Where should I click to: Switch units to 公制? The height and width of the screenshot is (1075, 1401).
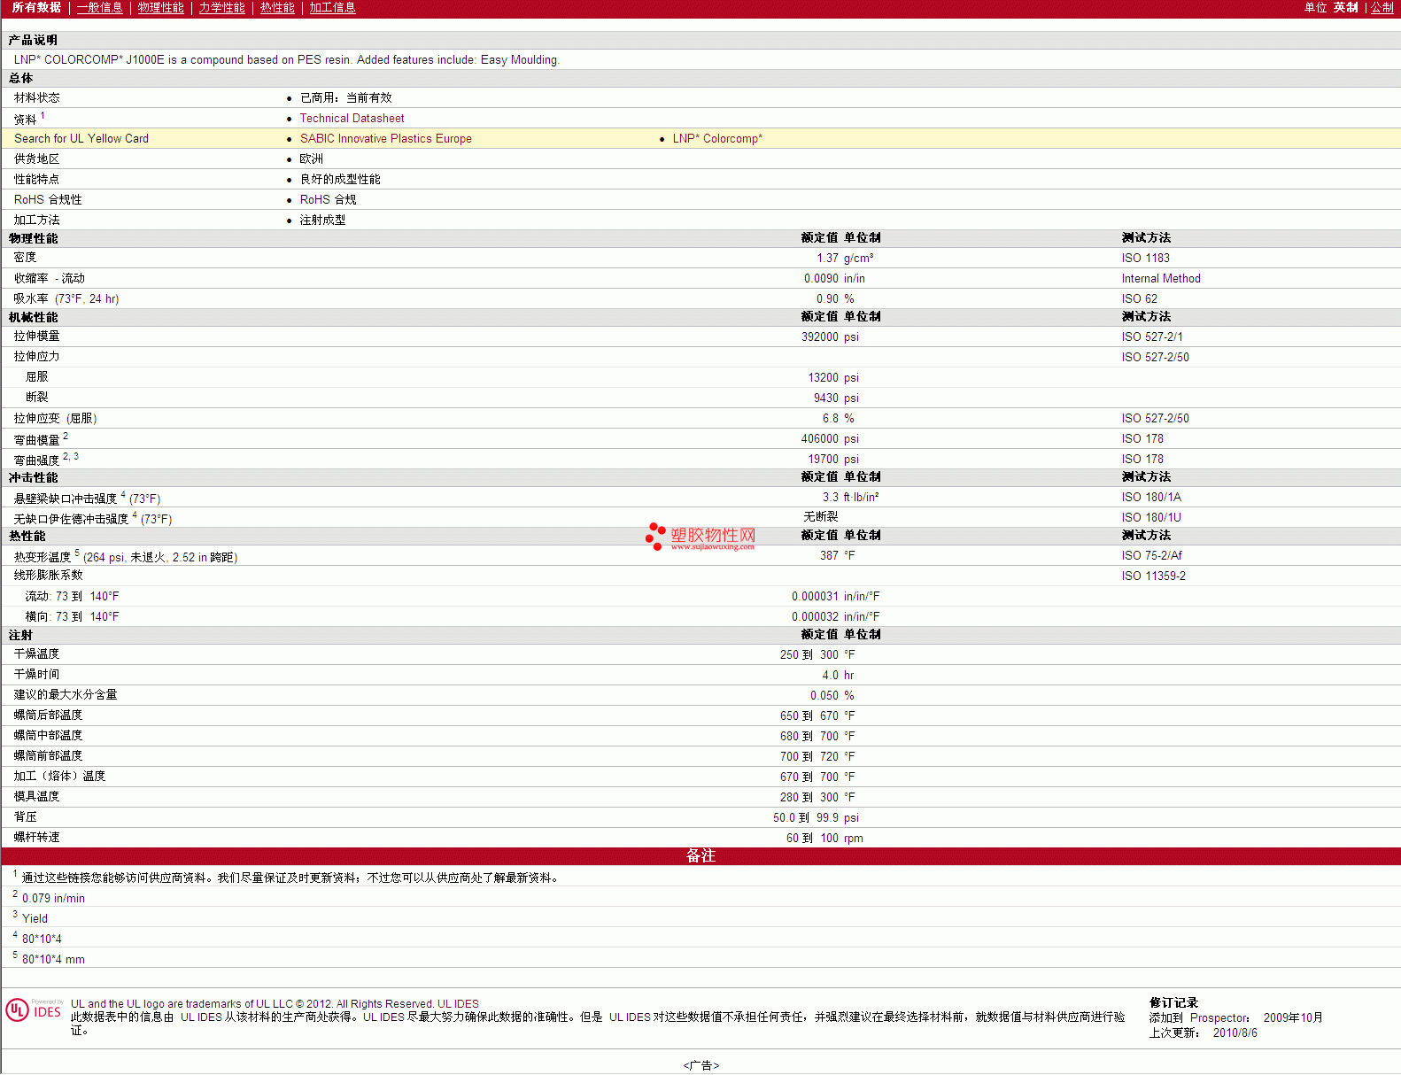(1382, 7)
